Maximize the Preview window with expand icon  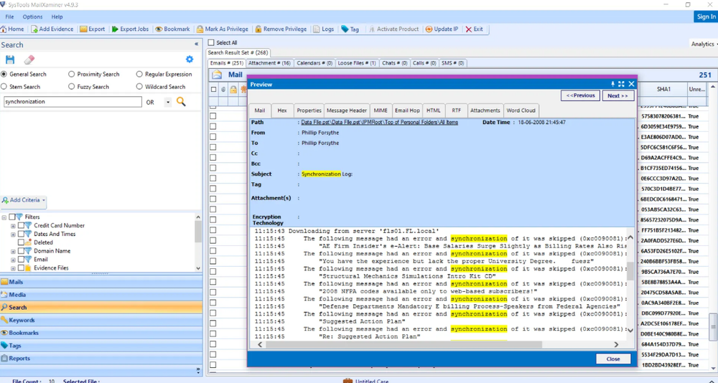(621, 84)
